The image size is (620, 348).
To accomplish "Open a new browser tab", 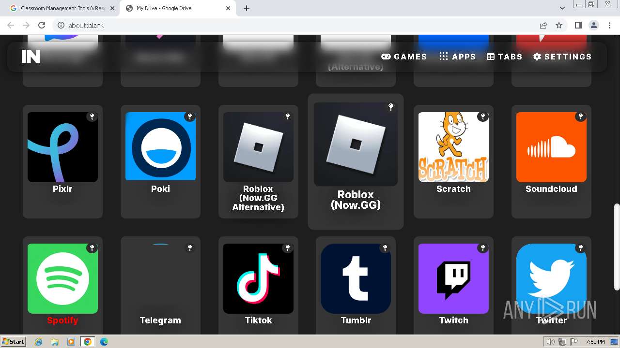I will coord(247,8).
